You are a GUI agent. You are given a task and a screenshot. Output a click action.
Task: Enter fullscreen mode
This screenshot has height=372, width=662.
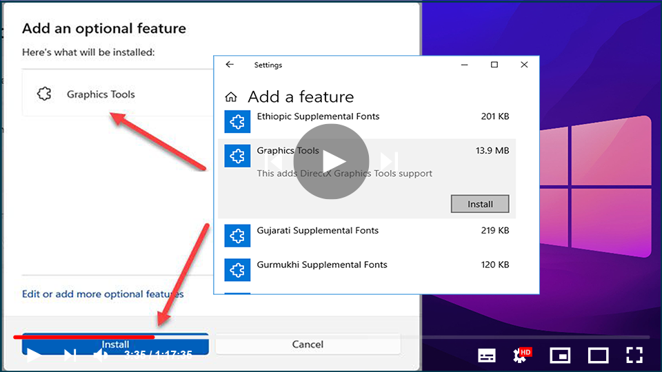(634, 355)
